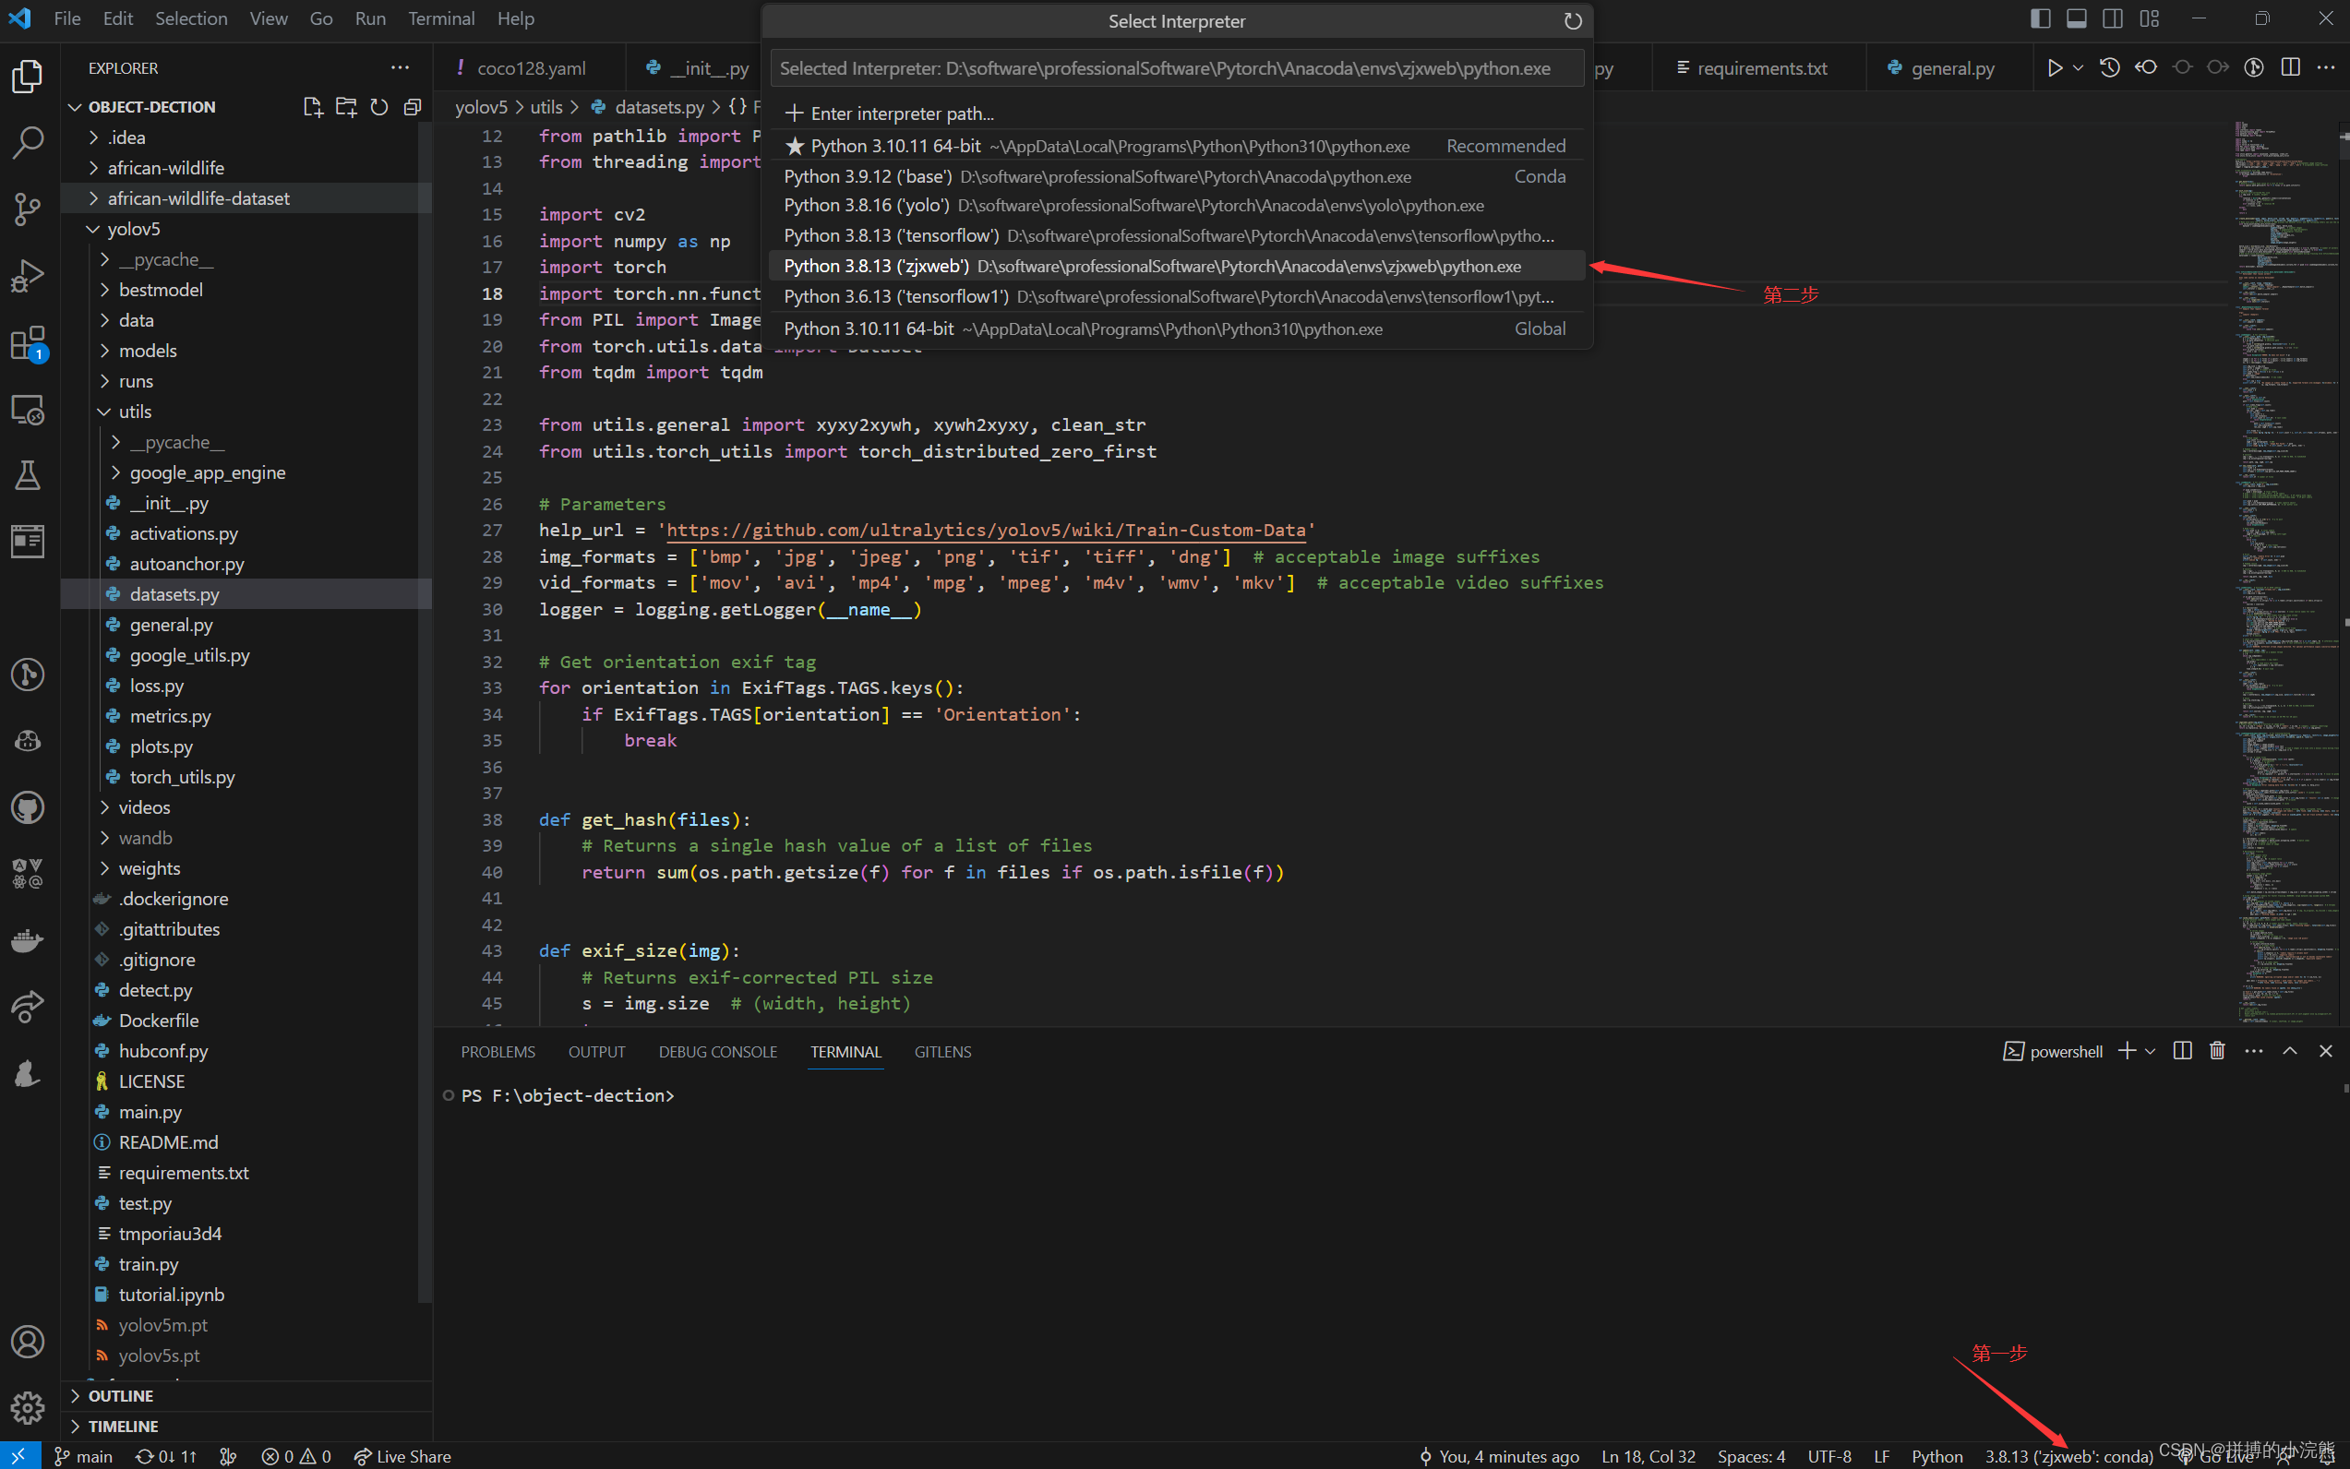Image resolution: width=2350 pixels, height=1469 pixels.
Task: Open the ultralytics GitHub wiki URL
Action: pos(987,531)
